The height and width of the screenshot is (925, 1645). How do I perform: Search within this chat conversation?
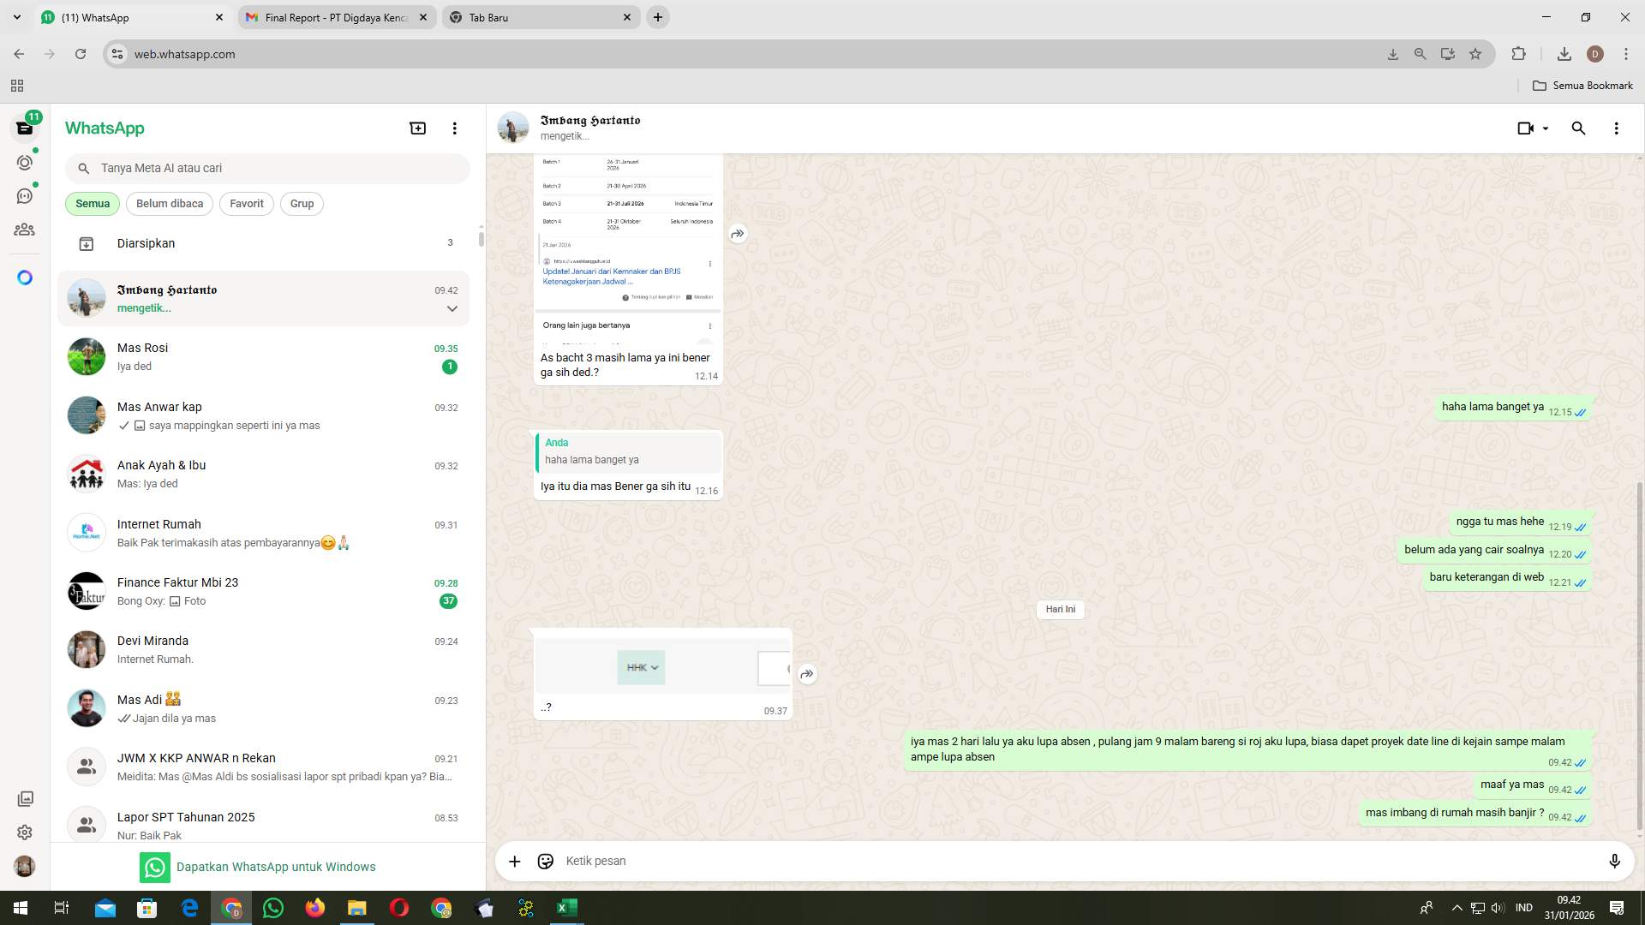tap(1578, 128)
